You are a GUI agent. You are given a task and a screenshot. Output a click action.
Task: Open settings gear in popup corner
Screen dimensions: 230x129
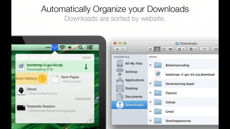92,121
